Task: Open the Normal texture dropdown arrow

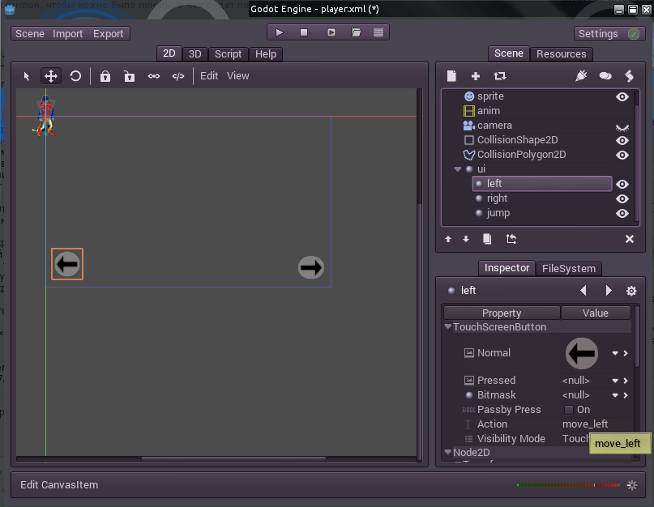Action: 615,353
